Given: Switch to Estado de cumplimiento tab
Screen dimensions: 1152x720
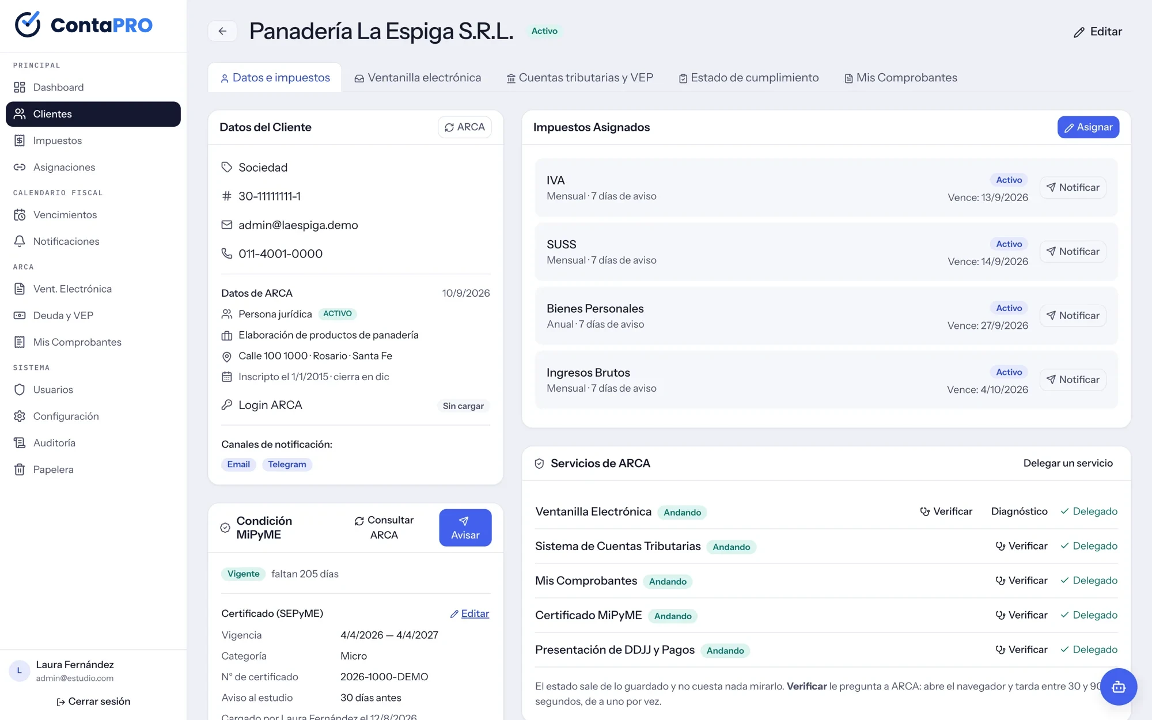Looking at the screenshot, I should tap(748, 78).
